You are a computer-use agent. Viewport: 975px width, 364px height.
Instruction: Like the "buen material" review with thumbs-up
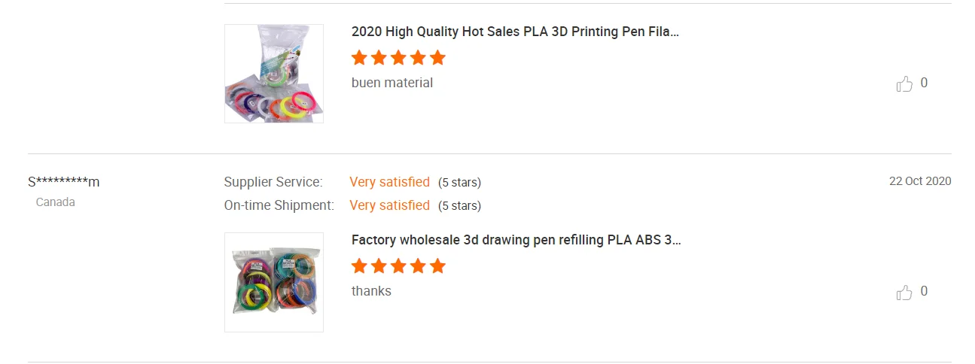(x=904, y=83)
